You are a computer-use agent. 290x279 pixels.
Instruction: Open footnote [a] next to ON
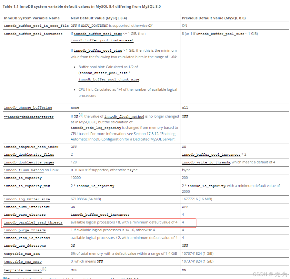(x=81, y=114)
